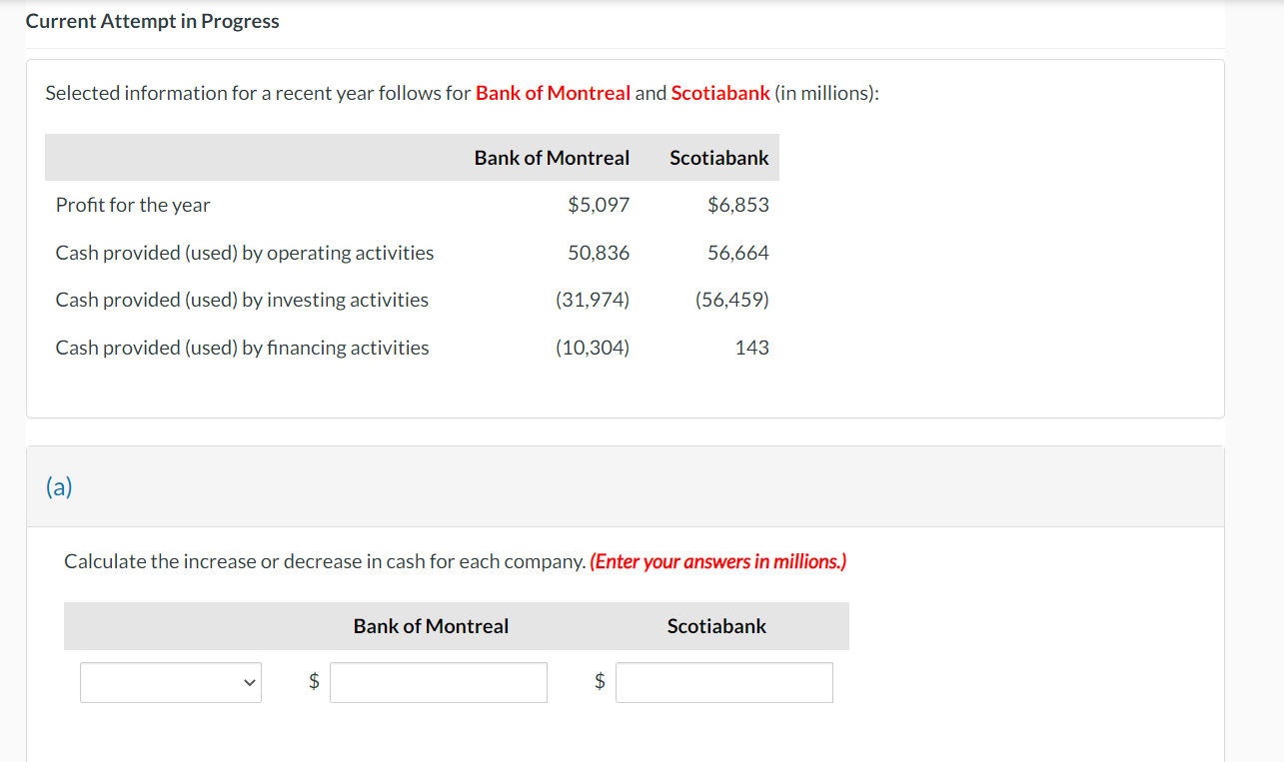Viewport: 1284px width, 762px height.
Task: Click the Scotiabank answer input field
Action: tap(723, 682)
